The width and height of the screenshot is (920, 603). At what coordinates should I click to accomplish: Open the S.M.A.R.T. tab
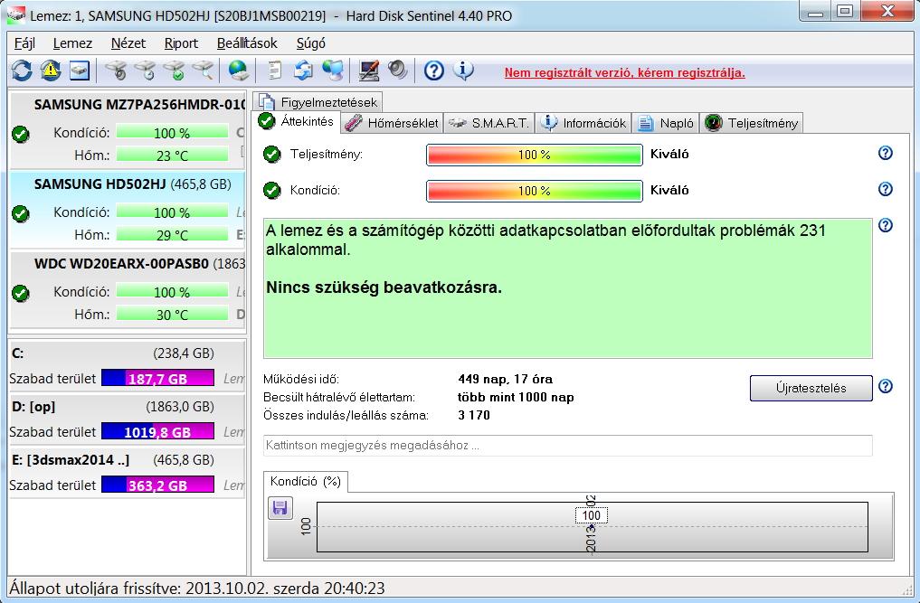pyautogui.click(x=488, y=123)
